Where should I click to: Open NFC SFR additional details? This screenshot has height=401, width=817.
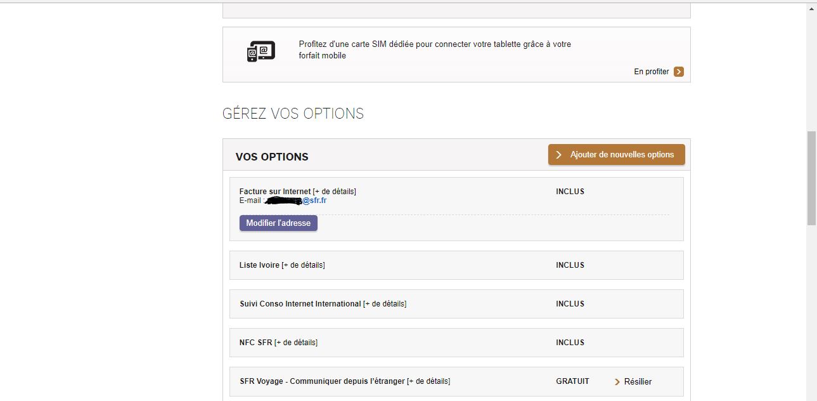pyautogui.click(x=297, y=342)
